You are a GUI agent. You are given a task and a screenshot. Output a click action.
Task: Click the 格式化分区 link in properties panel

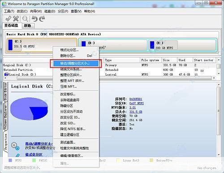coord(34,155)
